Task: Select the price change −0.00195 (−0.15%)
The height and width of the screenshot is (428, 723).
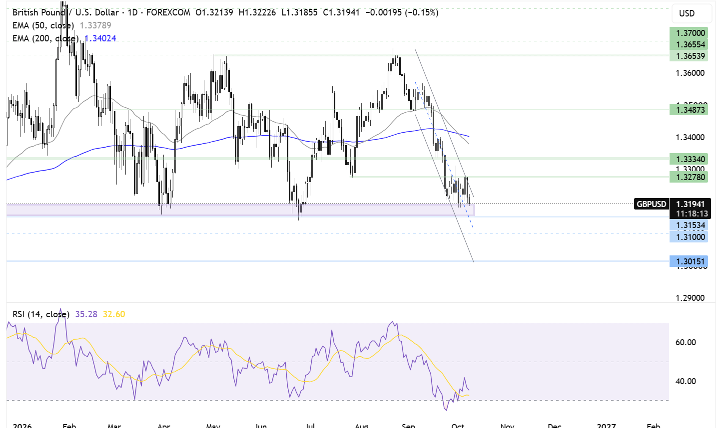Action: 402,12
